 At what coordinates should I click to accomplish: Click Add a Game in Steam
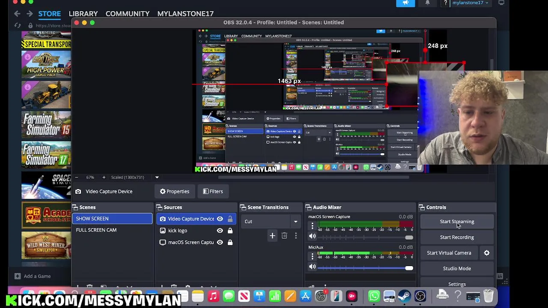(33, 276)
